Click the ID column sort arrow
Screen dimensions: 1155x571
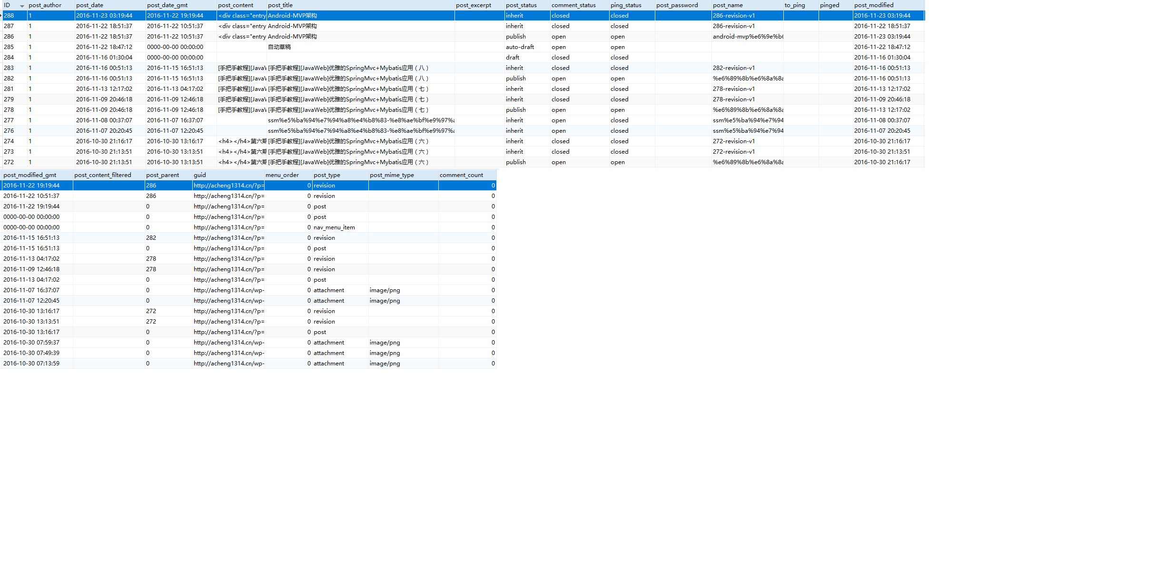point(22,6)
